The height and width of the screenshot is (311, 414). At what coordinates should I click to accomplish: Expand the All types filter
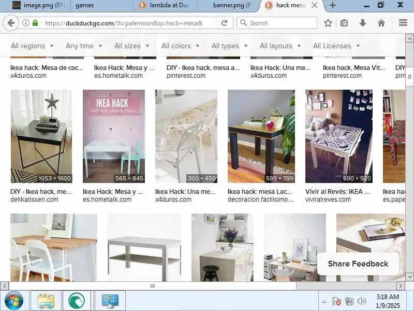pyautogui.click(x=229, y=46)
